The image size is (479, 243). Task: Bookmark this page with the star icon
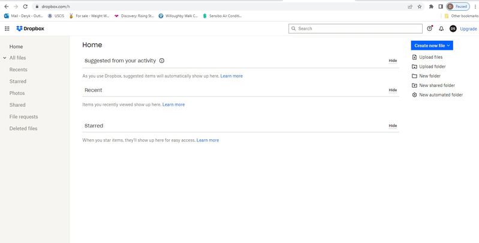coord(419,6)
